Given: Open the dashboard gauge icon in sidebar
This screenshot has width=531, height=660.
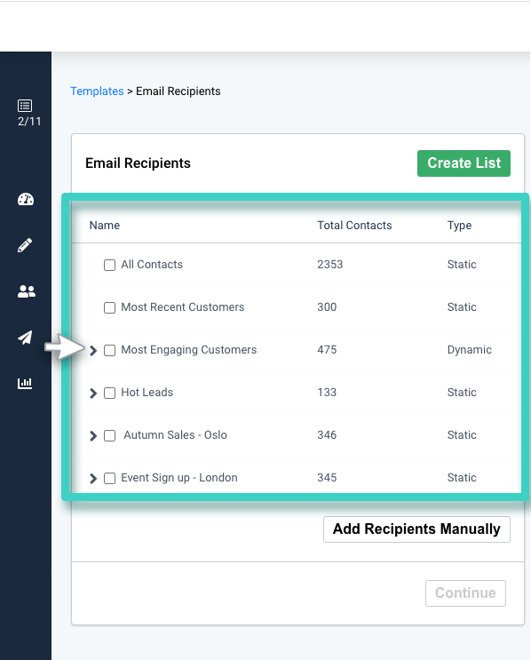Looking at the screenshot, I should (26, 199).
